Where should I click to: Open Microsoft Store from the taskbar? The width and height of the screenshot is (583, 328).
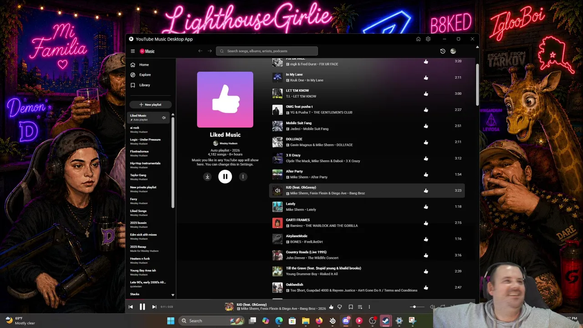292,321
